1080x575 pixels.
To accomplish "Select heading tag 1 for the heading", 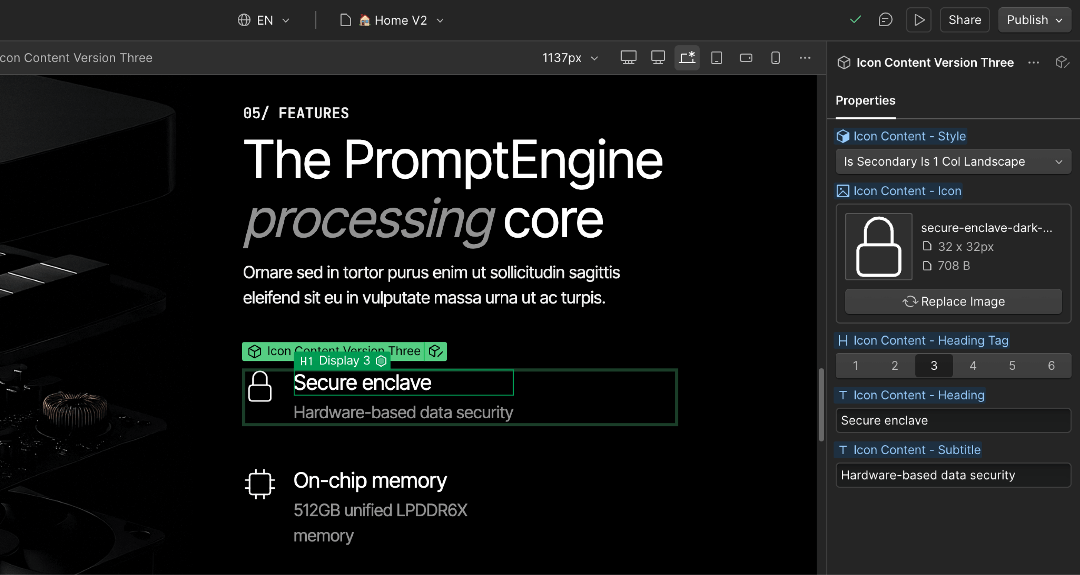I will pos(855,365).
